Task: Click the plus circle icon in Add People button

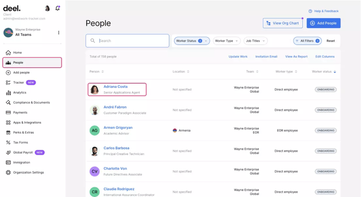Action: [x=313, y=23]
